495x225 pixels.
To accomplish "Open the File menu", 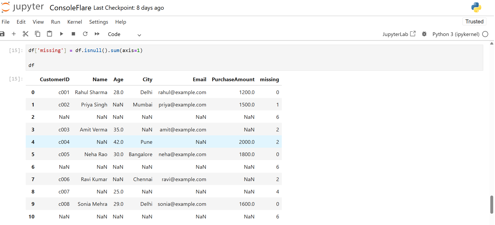I will click(x=6, y=22).
